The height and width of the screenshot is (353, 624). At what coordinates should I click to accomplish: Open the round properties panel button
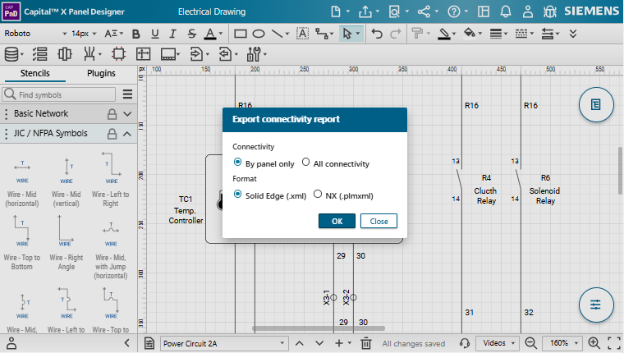(x=596, y=105)
